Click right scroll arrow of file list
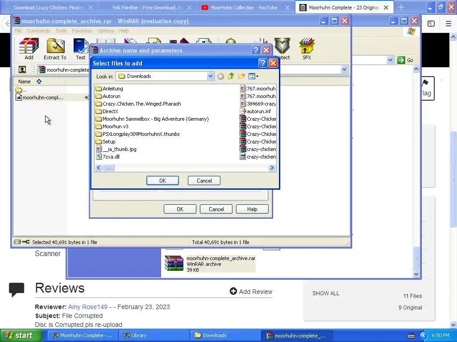Viewport: 457px width, 342px height. 272,168
